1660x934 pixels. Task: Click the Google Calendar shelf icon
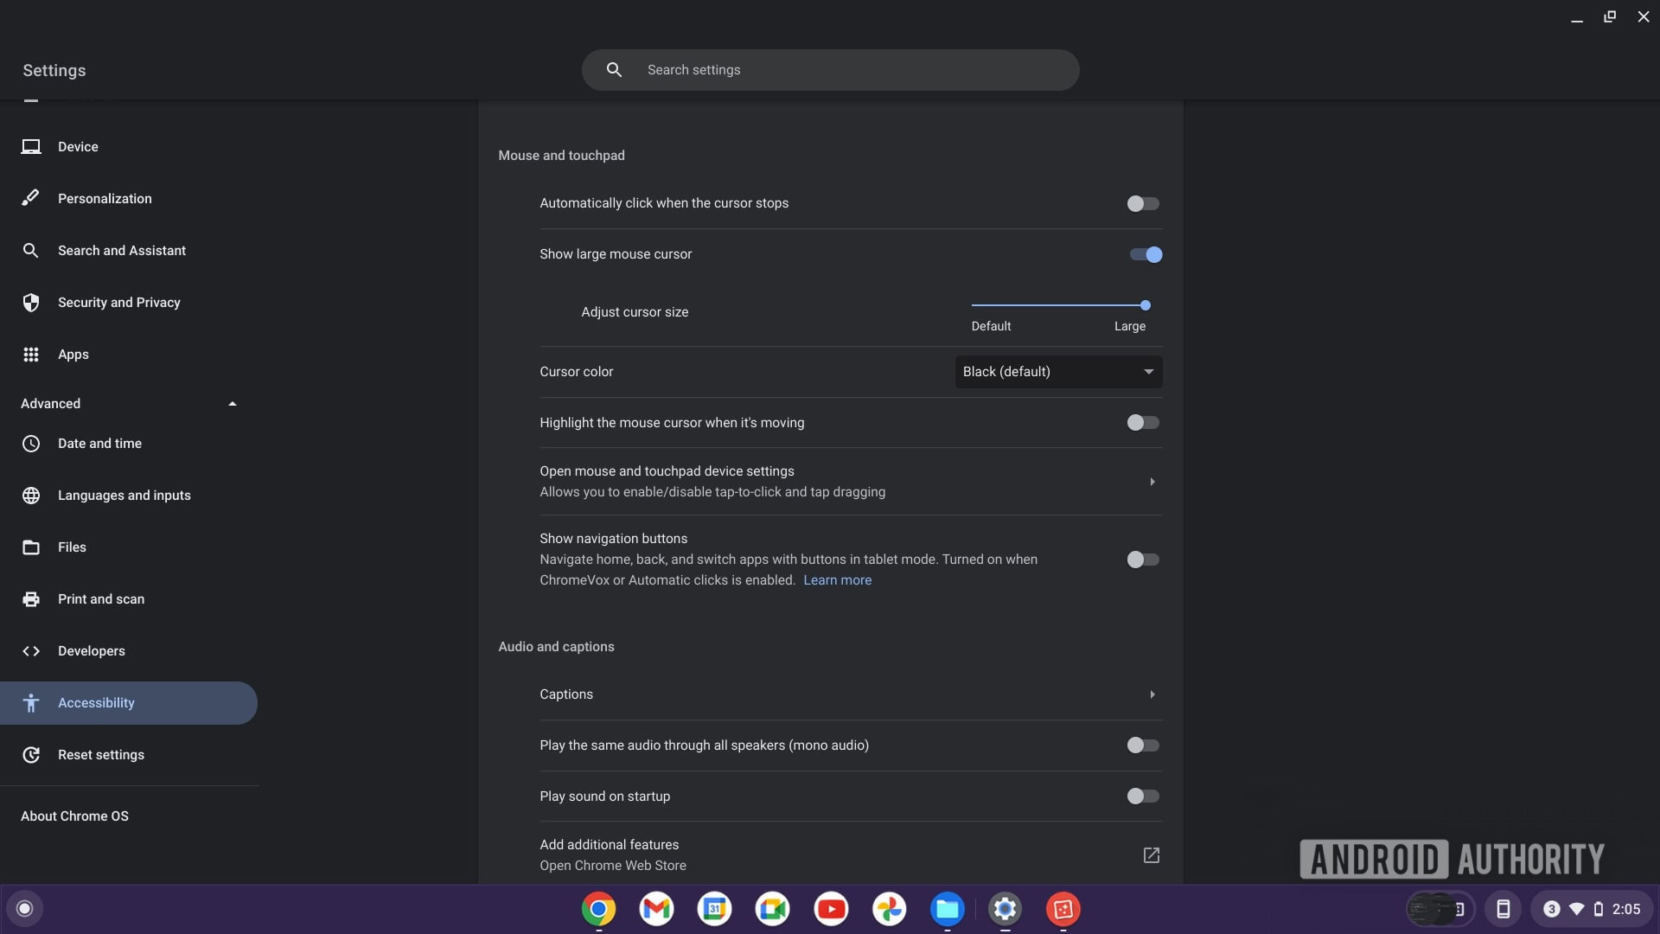[715, 909]
